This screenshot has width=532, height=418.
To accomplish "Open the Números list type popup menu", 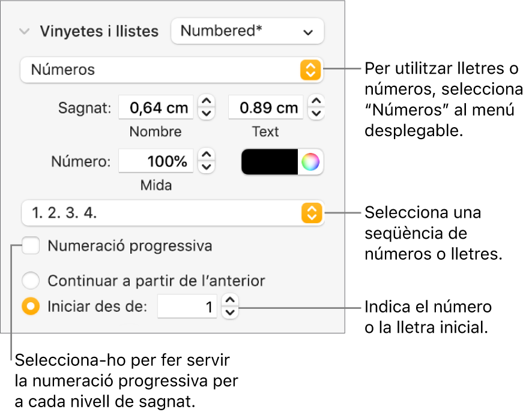I will tap(172, 70).
